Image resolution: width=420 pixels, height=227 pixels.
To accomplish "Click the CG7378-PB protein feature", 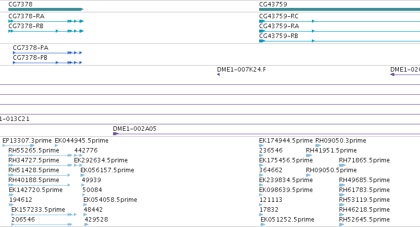I will point(47,63).
